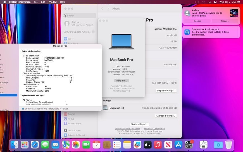Go back using the About pane back arrow

(102, 9)
